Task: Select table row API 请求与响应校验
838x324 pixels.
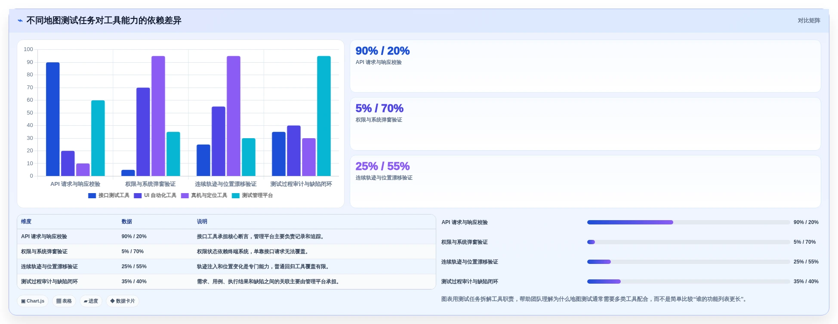Action: point(226,236)
